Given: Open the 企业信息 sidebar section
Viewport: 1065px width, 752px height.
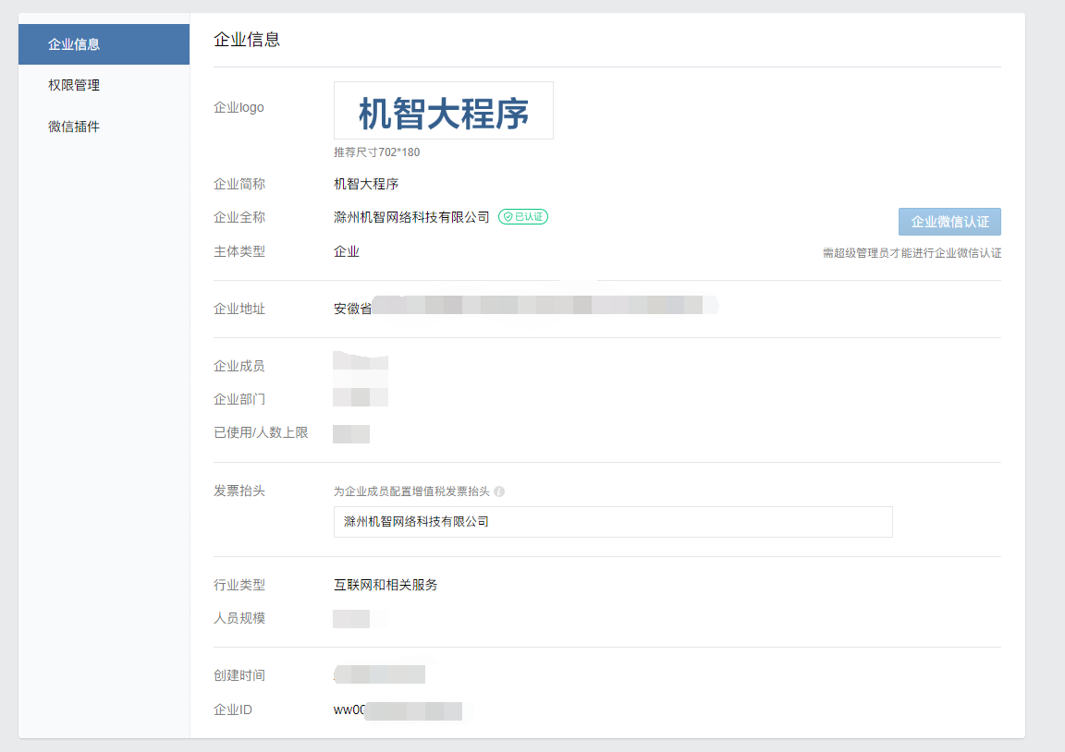Looking at the screenshot, I should coord(104,44).
